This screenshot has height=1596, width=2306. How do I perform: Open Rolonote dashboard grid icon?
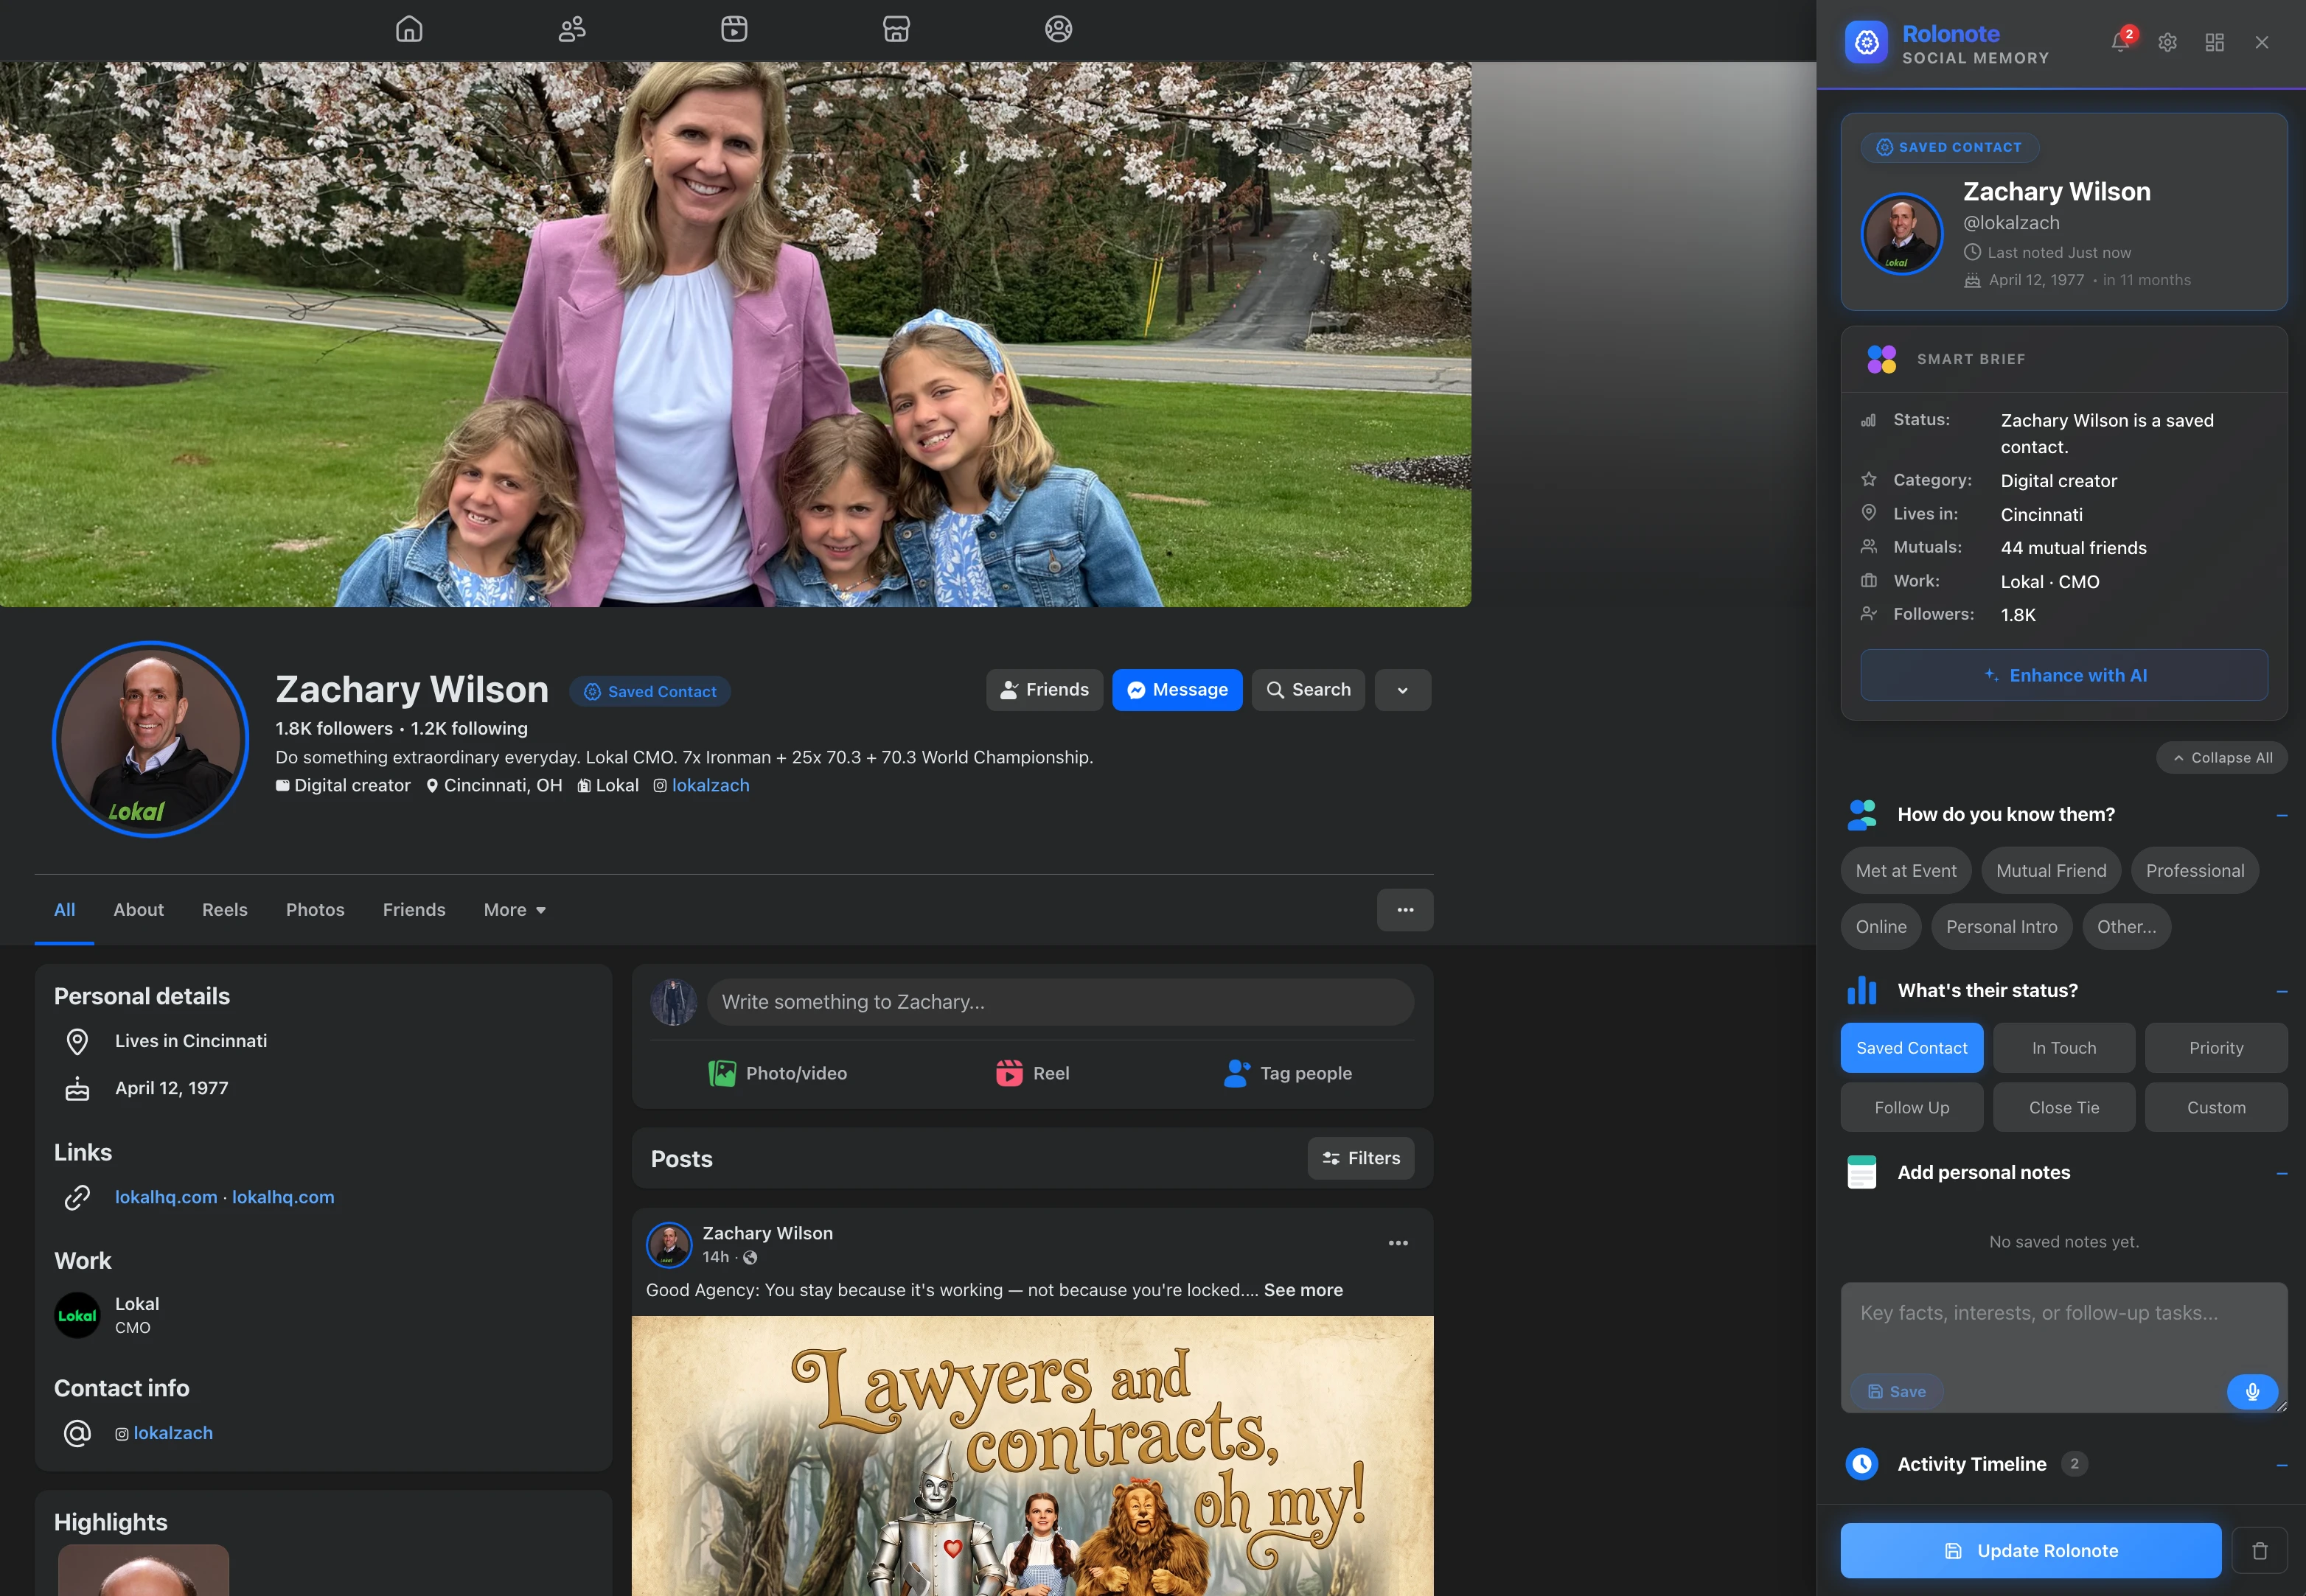[x=2215, y=42]
